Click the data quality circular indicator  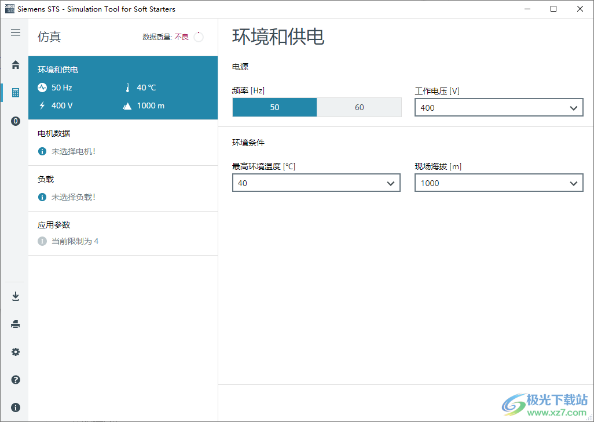tap(199, 37)
